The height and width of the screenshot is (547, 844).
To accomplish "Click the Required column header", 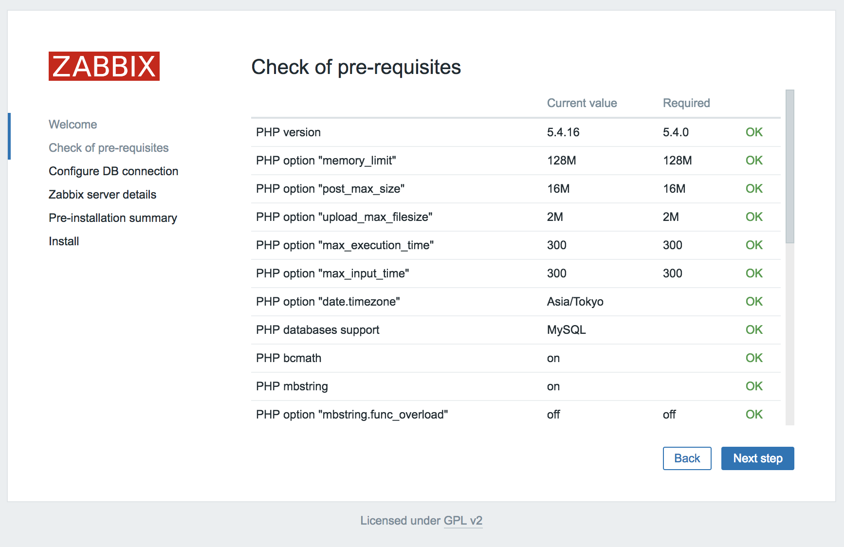I will tap(686, 103).
